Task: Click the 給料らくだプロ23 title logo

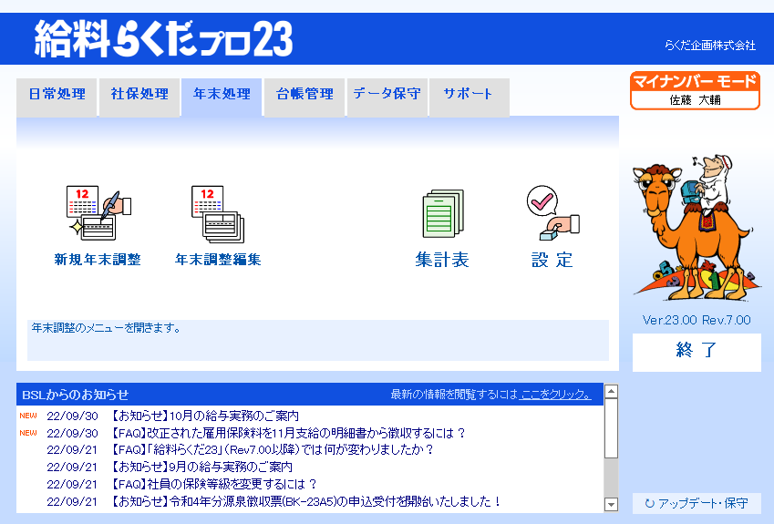Action: point(163,38)
